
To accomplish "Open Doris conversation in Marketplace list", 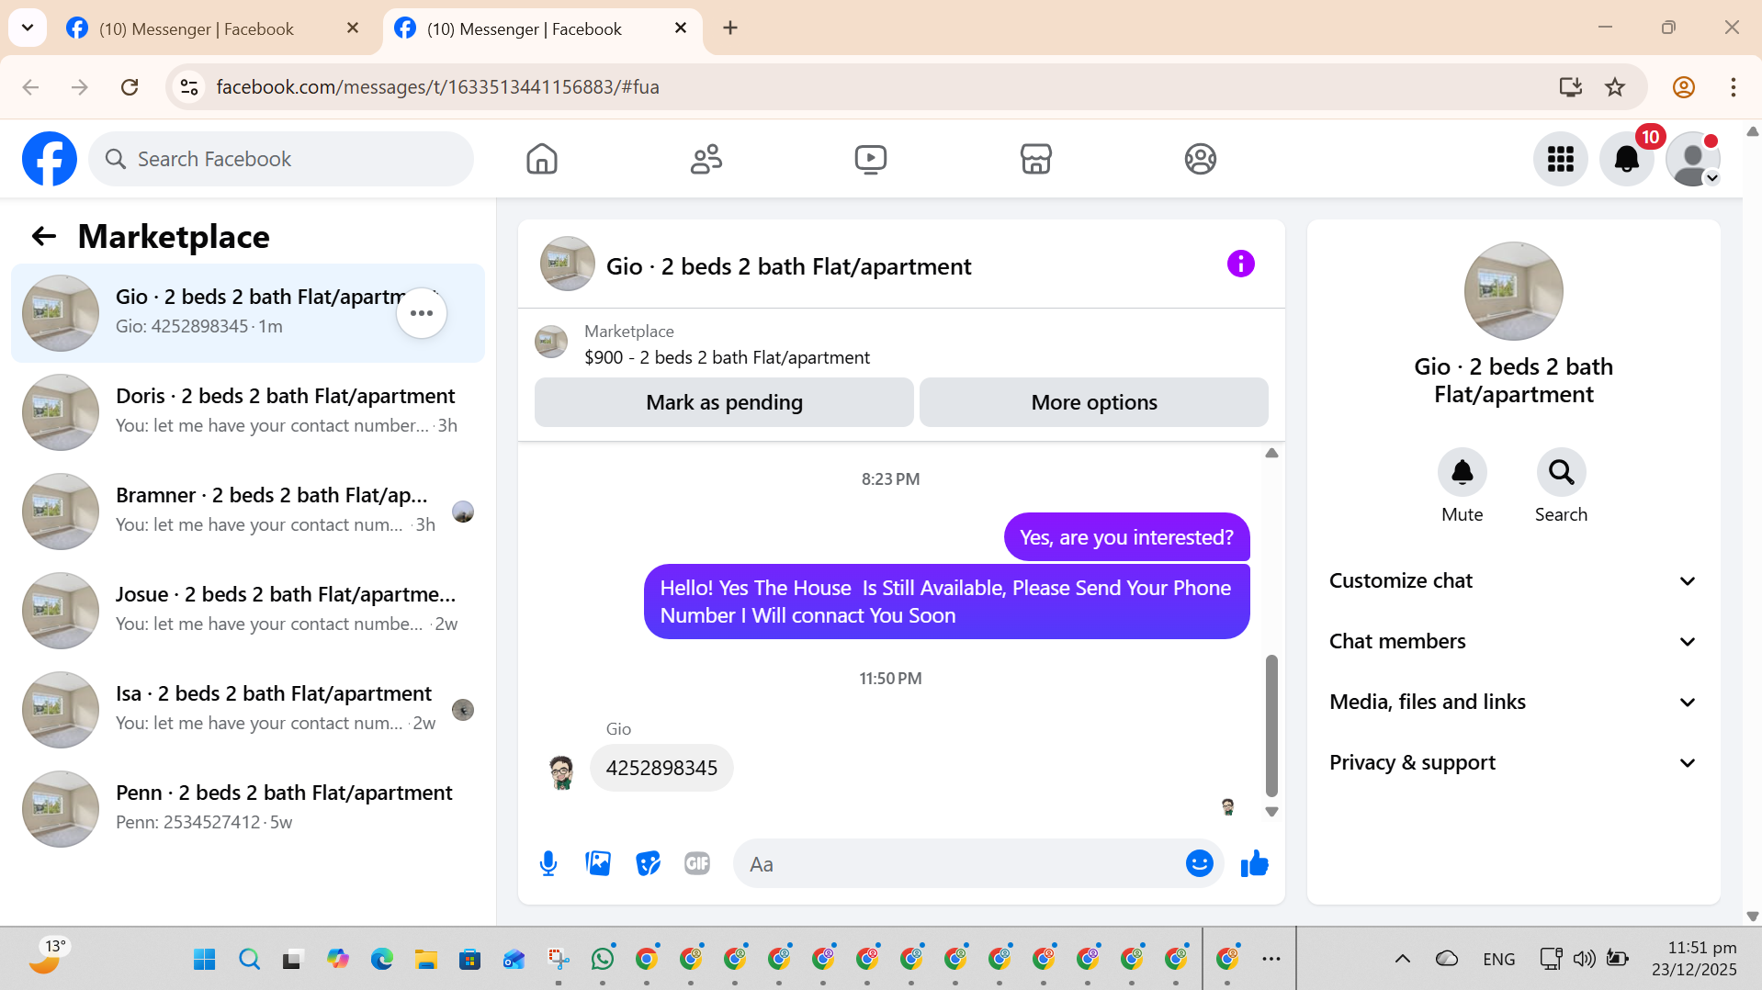I will [x=248, y=412].
